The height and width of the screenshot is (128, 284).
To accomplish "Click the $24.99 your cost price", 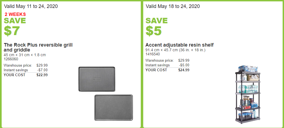I will [184, 70].
